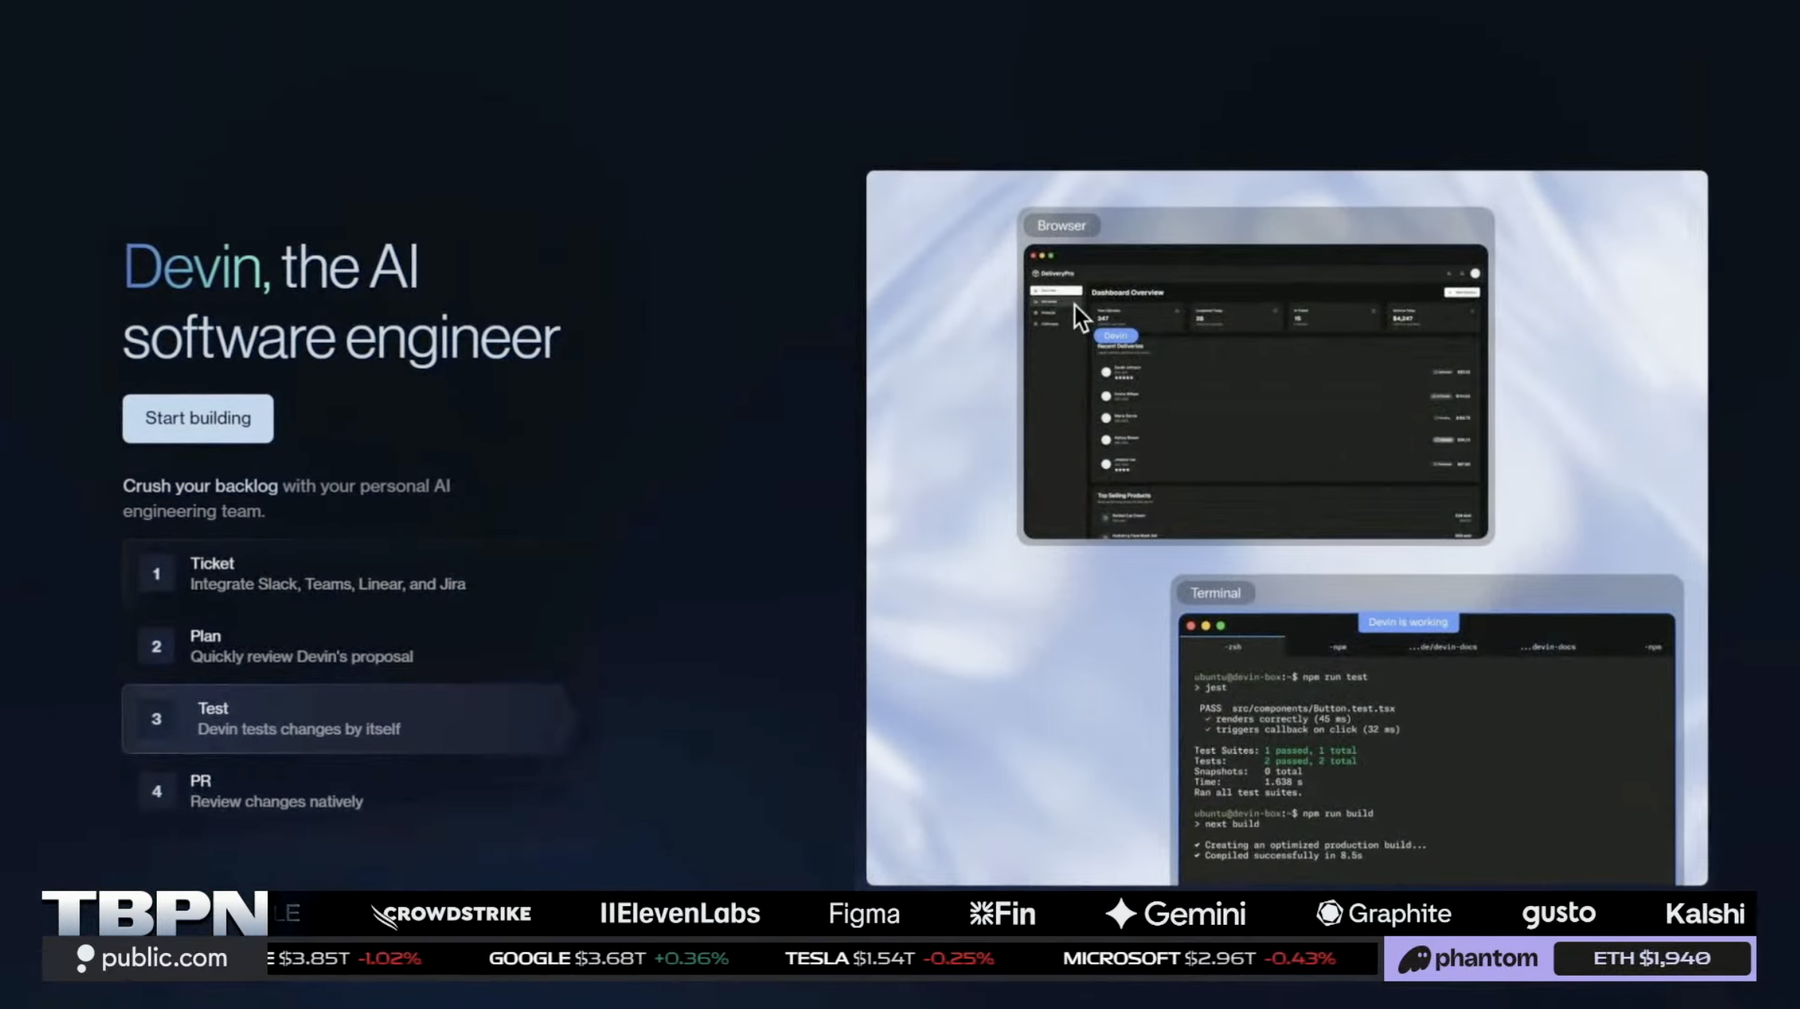
Task: Click the ETH $1,940 price box
Action: click(1652, 958)
